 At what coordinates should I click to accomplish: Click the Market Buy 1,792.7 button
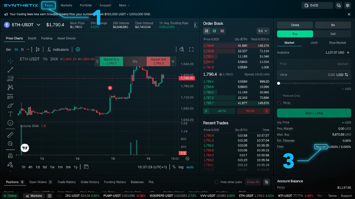pos(111,61)
